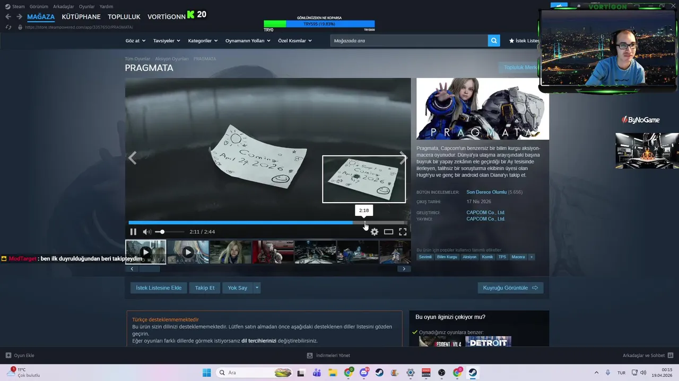
Task: Toggle theater mode on video player
Action: click(x=389, y=232)
